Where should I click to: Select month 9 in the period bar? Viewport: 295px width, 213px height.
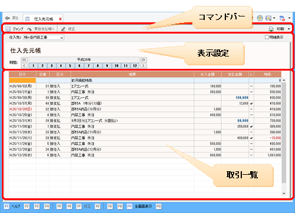[x=107, y=66]
